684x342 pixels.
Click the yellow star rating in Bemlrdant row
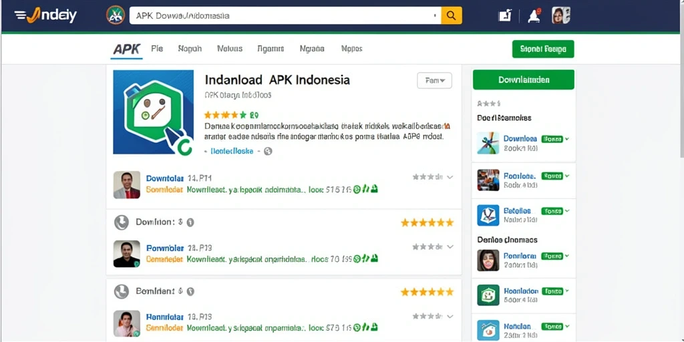click(x=427, y=292)
